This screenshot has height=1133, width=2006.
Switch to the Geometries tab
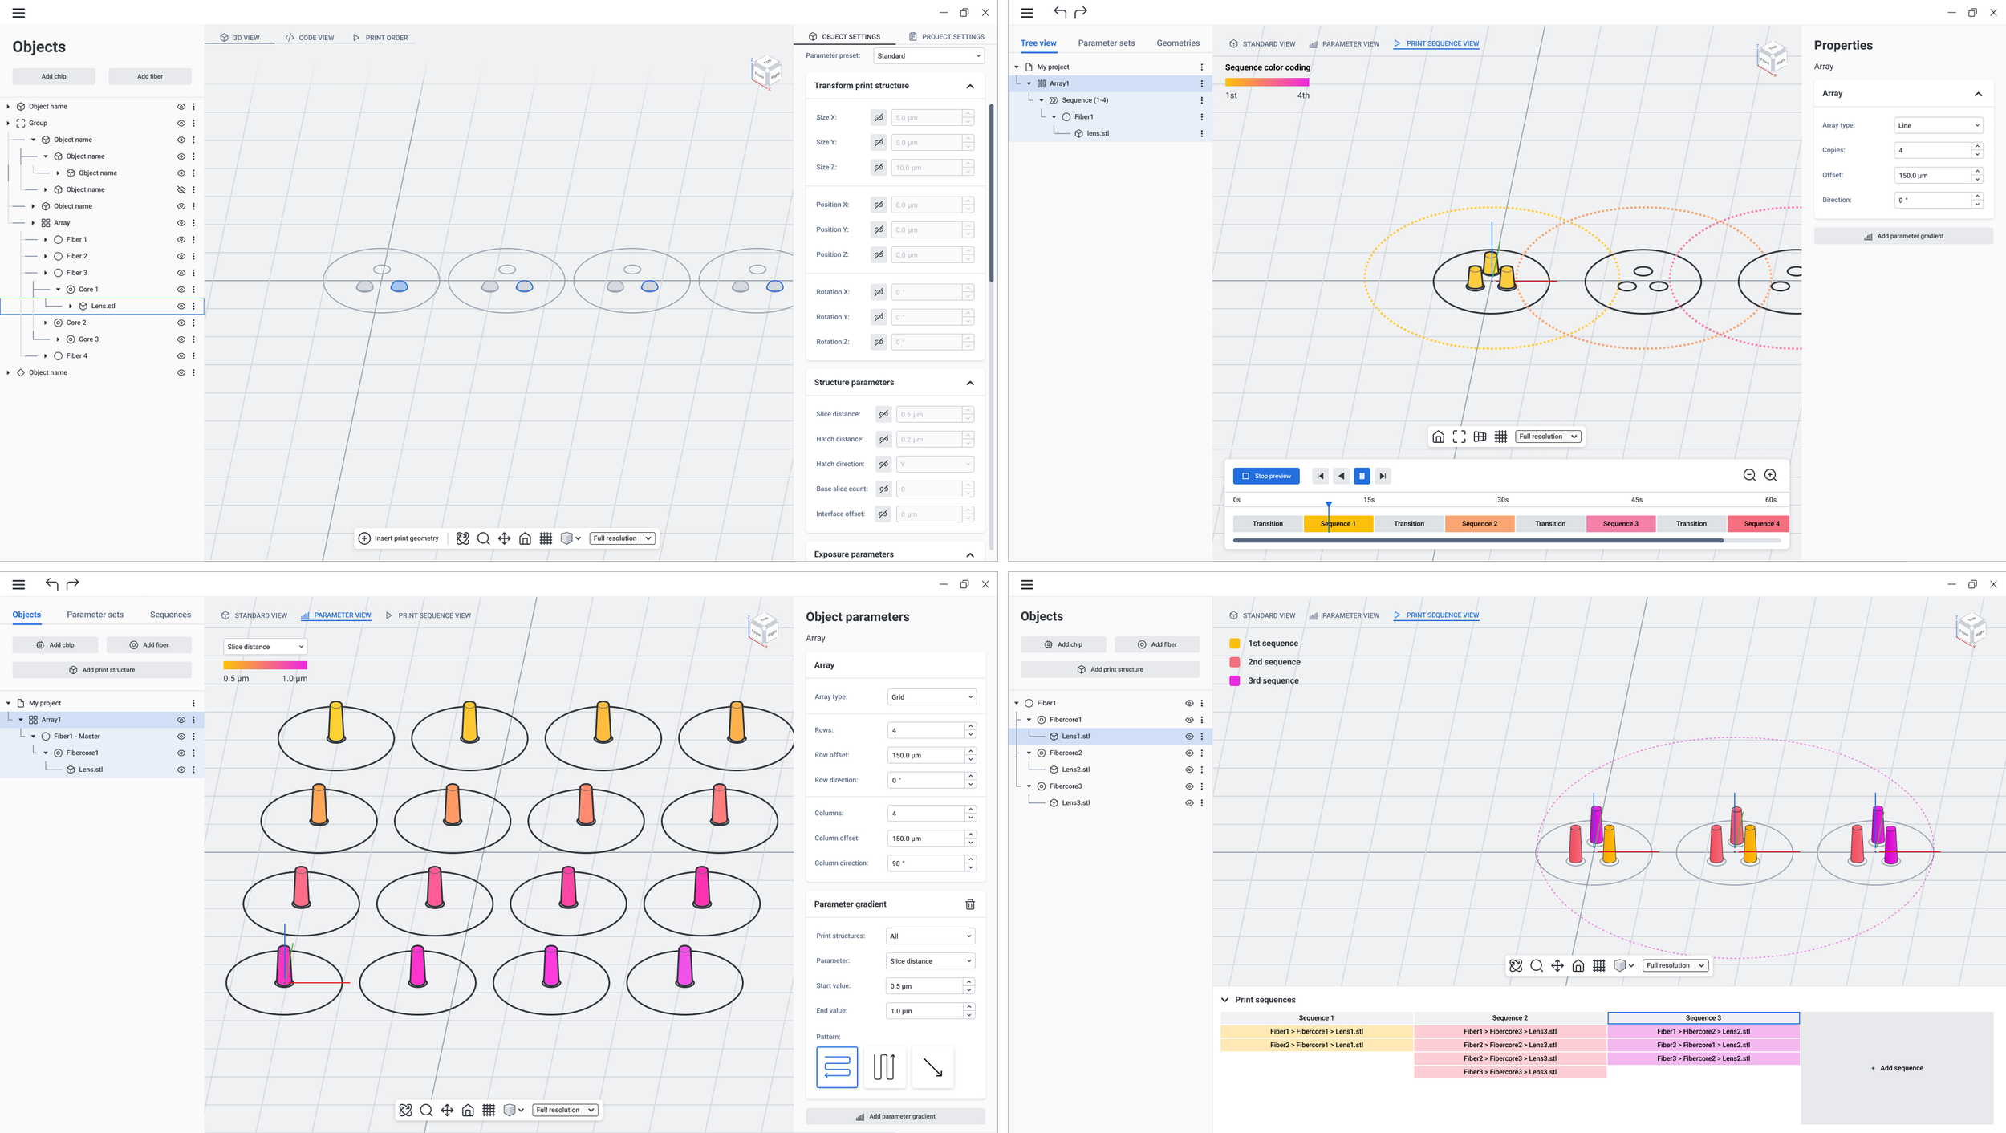click(1177, 43)
